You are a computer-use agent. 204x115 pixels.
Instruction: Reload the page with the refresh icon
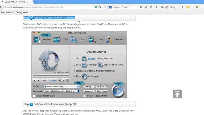point(106,7)
